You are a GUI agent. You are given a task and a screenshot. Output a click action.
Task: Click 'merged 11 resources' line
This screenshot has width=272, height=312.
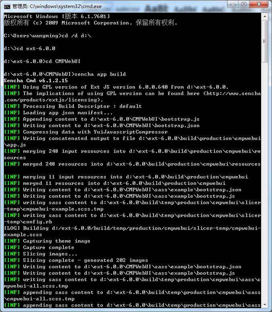coord(115,183)
